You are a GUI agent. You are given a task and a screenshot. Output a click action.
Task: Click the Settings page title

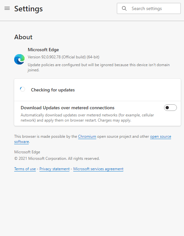(28, 9)
